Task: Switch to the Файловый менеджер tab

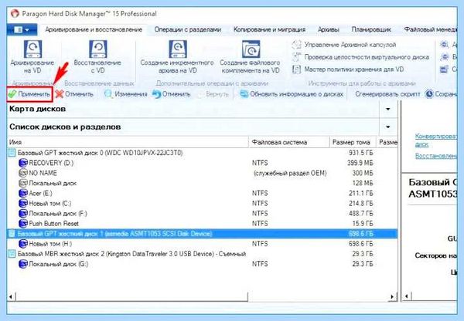Action: pos(431,29)
